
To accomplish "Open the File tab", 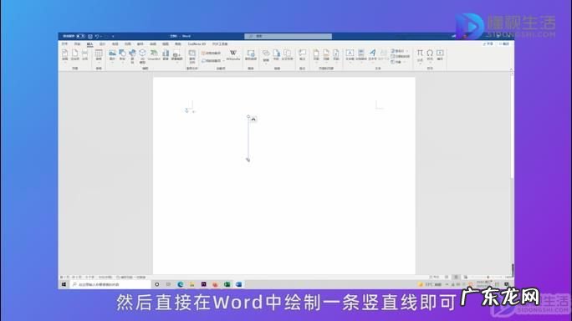I will pos(65,43).
